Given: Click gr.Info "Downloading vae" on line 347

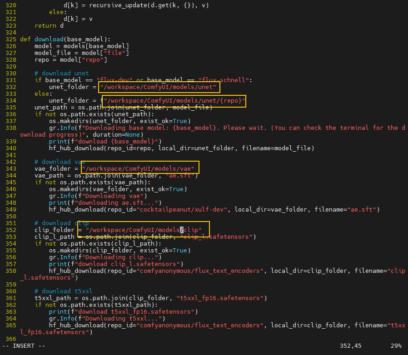Looking at the screenshot, I should (98, 196).
